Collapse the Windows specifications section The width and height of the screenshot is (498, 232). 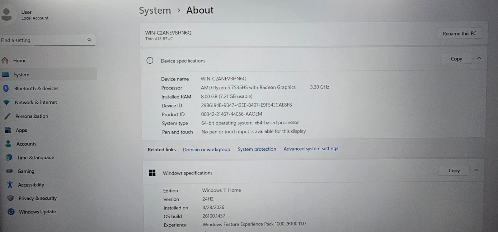pyautogui.click(x=476, y=170)
